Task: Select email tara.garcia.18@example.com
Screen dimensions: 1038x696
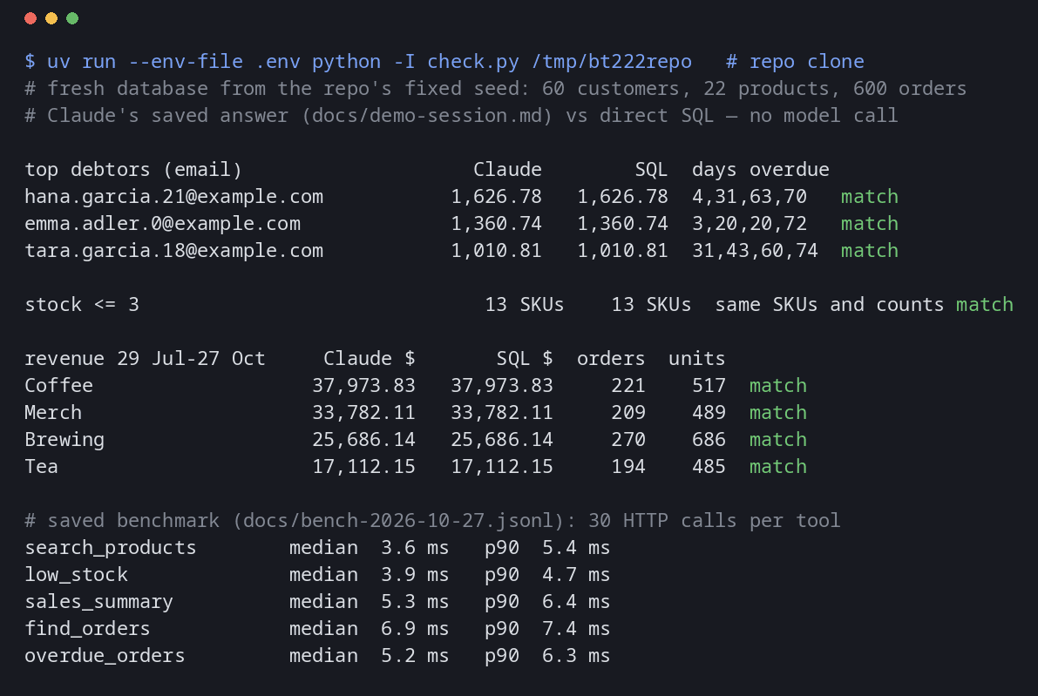Action: [x=174, y=252]
